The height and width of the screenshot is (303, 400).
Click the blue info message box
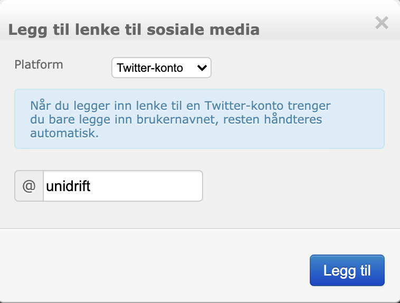pyautogui.click(x=199, y=119)
